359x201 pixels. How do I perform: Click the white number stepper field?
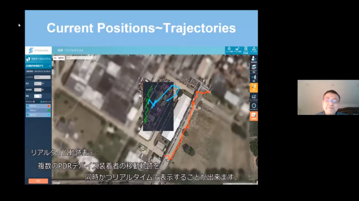38,96
